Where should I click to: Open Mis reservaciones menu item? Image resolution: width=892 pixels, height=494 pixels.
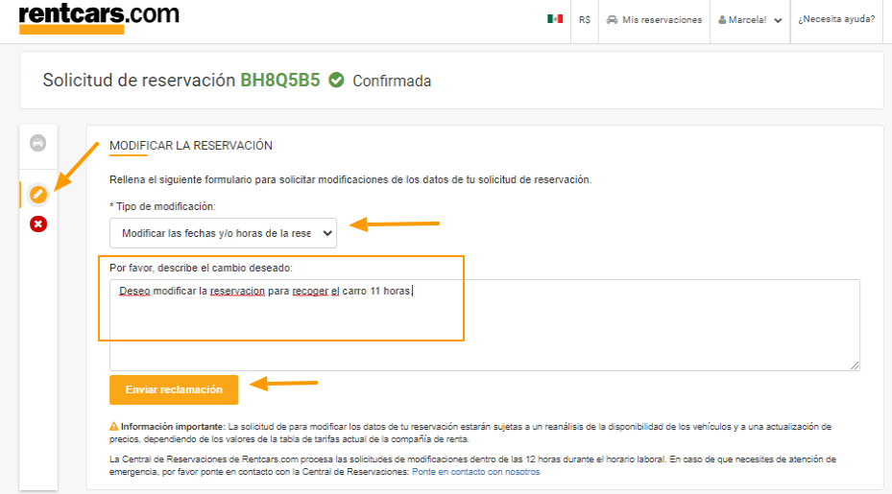coord(654,20)
